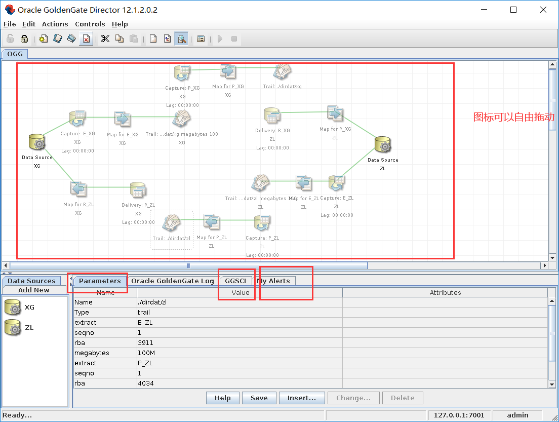Select the Map for P_ZL node icon
The height and width of the screenshot is (422, 559).
212,222
